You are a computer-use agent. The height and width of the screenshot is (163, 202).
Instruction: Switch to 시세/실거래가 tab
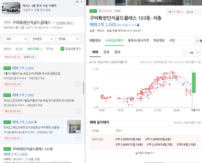click(114, 40)
